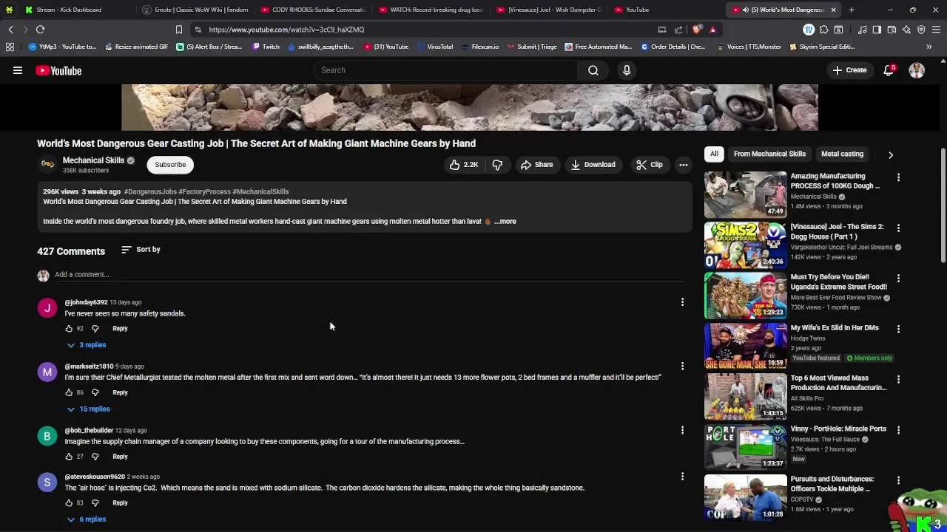The height and width of the screenshot is (532, 947).
Task: Like the video with 2.2K likes
Action: tap(464, 165)
